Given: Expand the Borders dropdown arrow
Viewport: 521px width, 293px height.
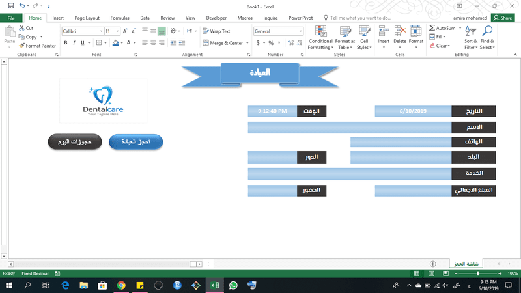Looking at the screenshot, I should (x=106, y=42).
